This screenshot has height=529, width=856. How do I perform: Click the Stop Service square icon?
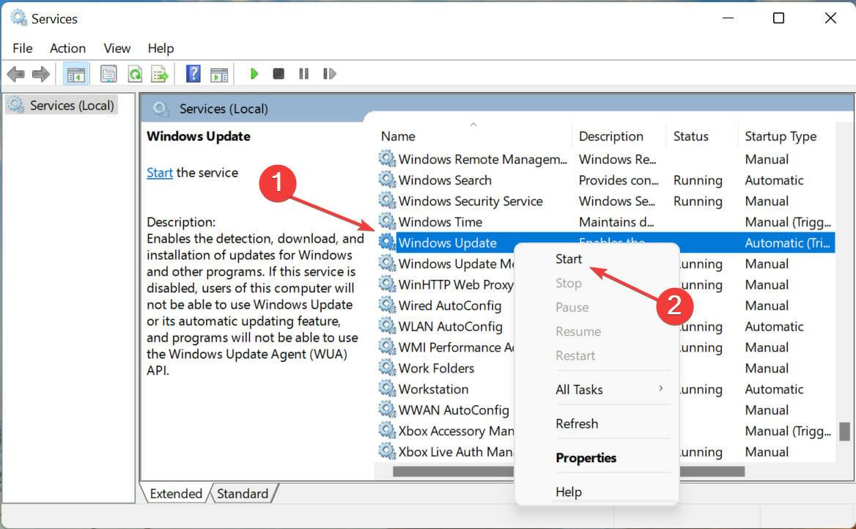pyautogui.click(x=278, y=74)
